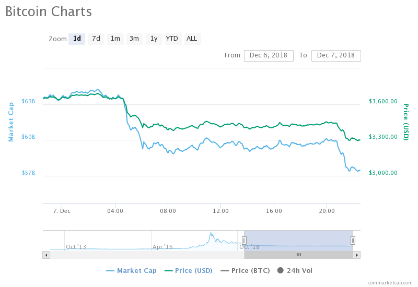Click the scrollbar left arrow
418x287 pixels.
point(46,255)
